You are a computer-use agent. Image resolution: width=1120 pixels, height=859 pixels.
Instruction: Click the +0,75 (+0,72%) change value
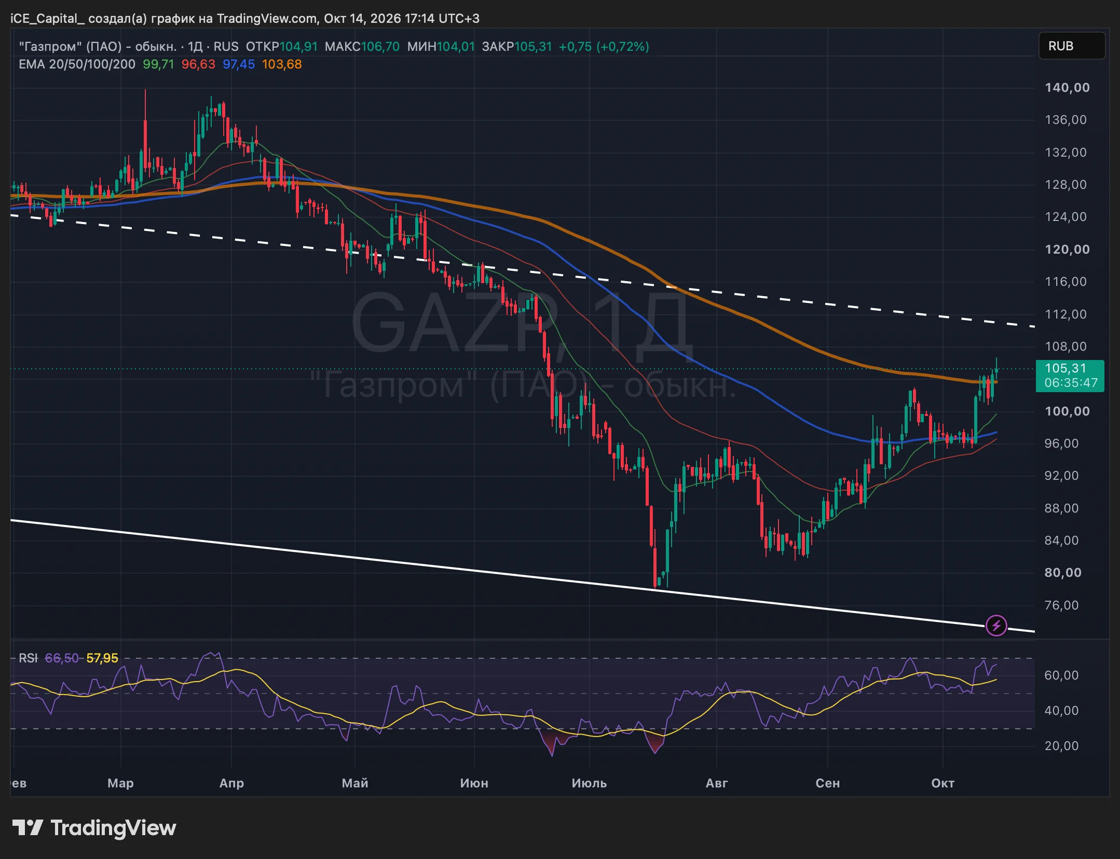604,47
